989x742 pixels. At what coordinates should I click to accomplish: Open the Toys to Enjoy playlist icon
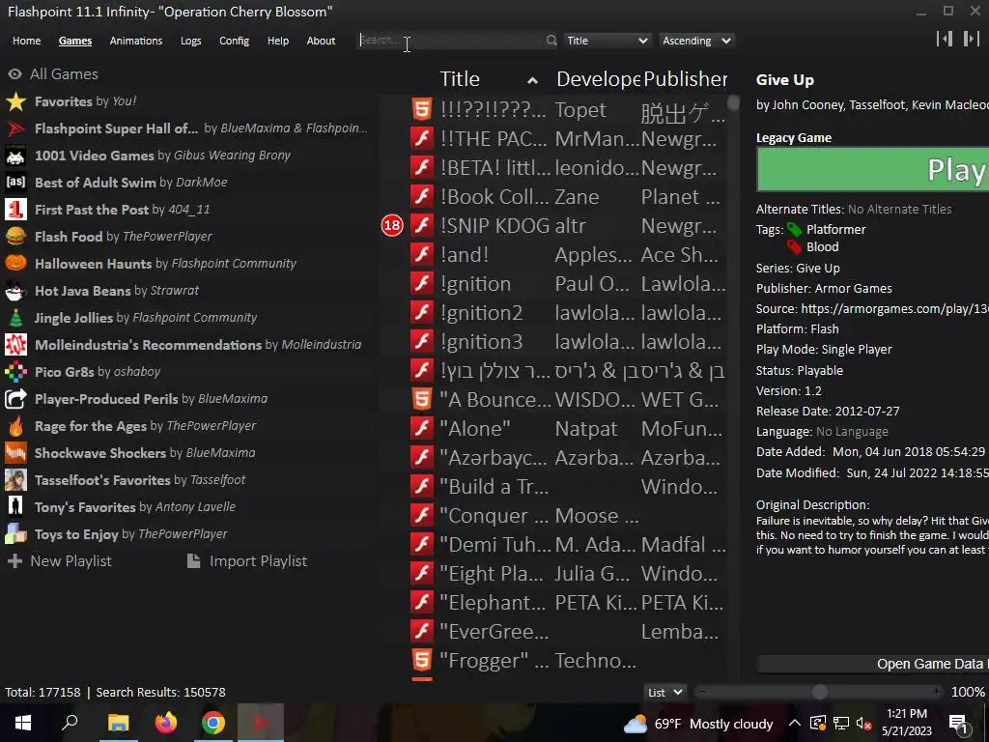[15, 533]
